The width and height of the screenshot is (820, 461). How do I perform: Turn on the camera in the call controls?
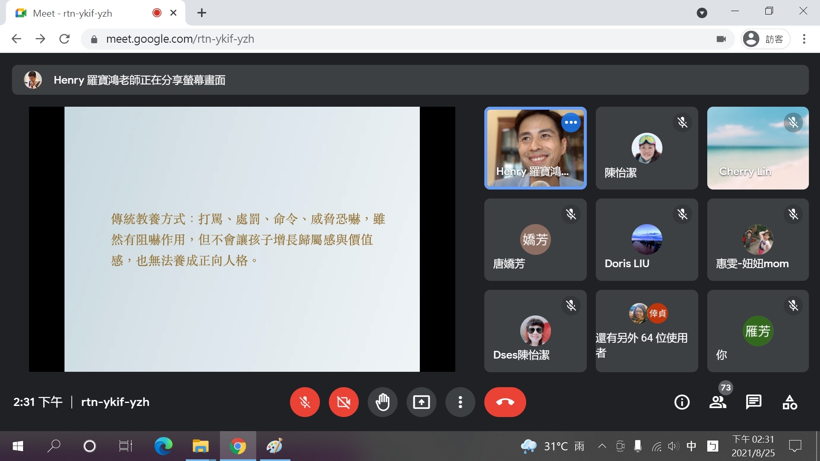(x=343, y=402)
